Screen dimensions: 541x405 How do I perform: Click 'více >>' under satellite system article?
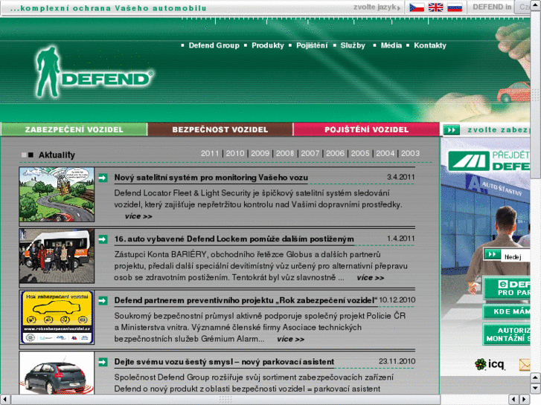coord(138,216)
